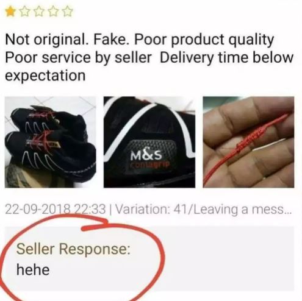Click the word 'expectation' in the review

pos(45,76)
